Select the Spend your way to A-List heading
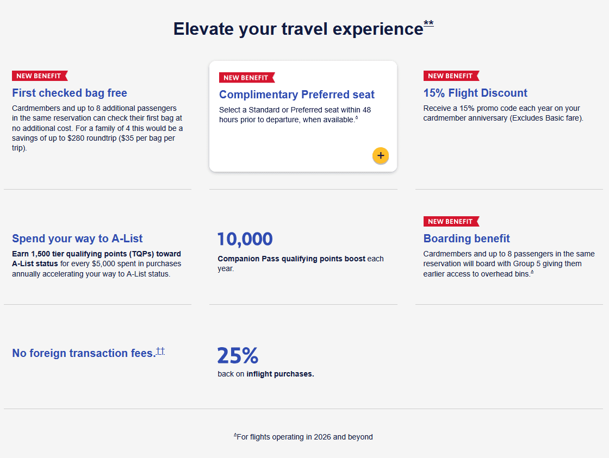Image resolution: width=609 pixels, height=458 pixels. click(77, 239)
